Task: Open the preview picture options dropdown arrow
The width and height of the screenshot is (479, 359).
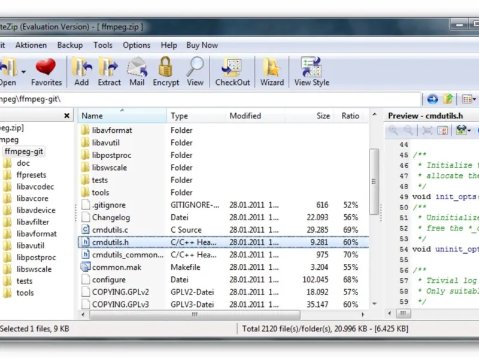Action: 469,130
